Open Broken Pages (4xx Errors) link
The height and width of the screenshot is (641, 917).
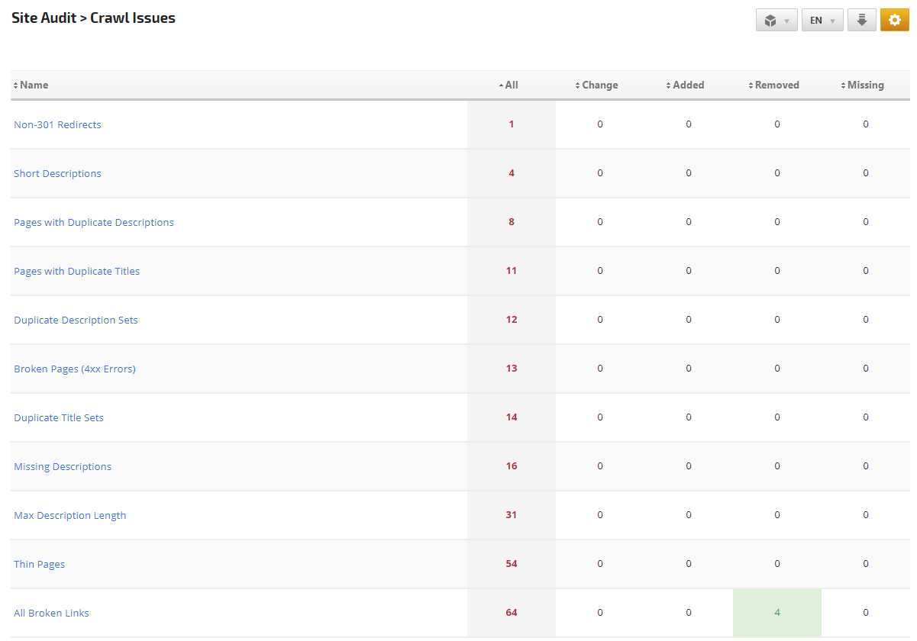point(75,369)
